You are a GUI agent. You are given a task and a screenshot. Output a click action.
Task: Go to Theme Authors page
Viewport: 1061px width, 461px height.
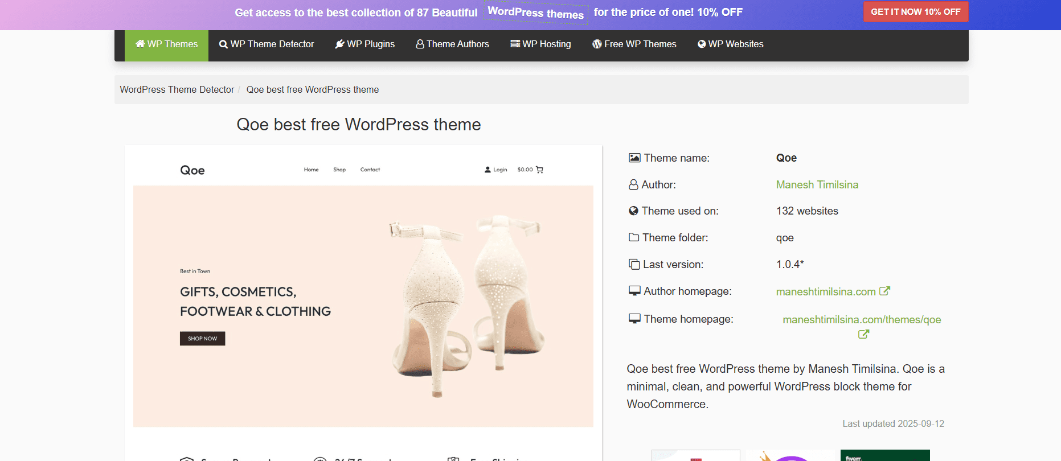tap(453, 44)
